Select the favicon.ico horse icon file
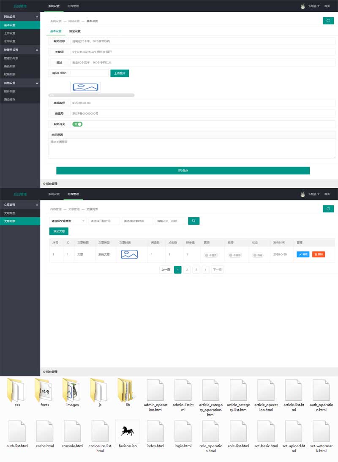 click(128, 431)
